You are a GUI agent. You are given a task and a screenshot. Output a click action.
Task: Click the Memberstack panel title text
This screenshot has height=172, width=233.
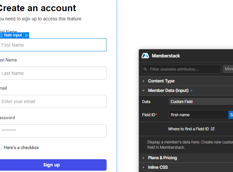166,56
